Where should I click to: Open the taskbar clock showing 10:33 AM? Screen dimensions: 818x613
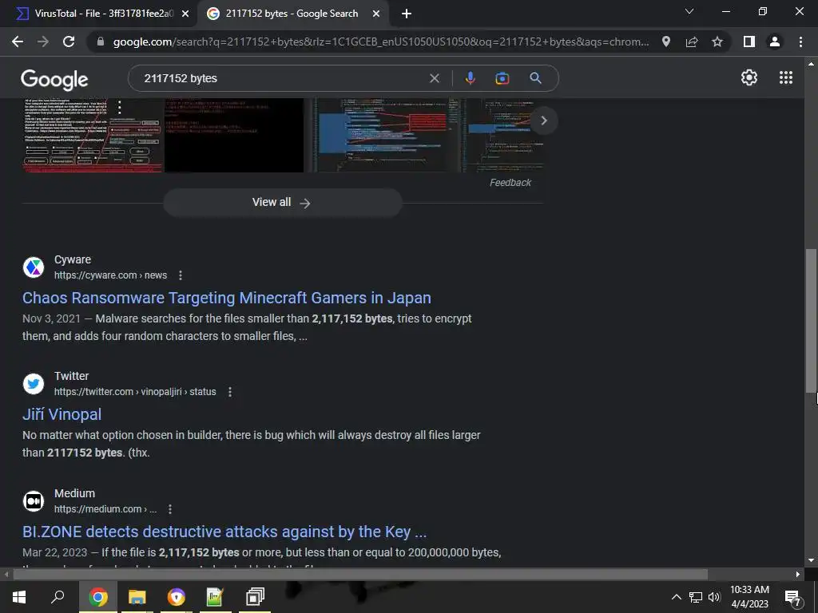pyautogui.click(x=749, y=597)
